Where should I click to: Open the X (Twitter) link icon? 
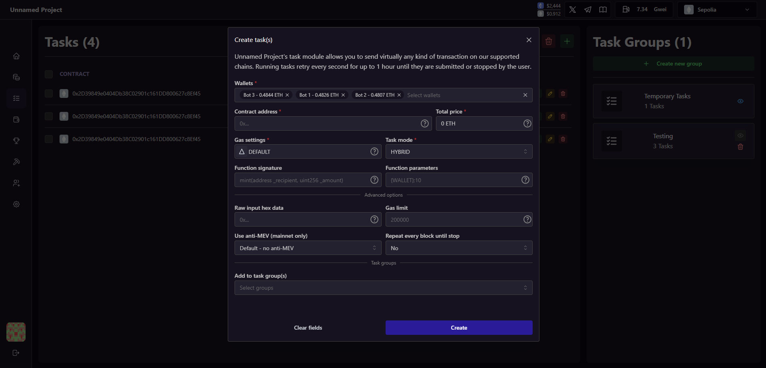[x=573, y=10]
